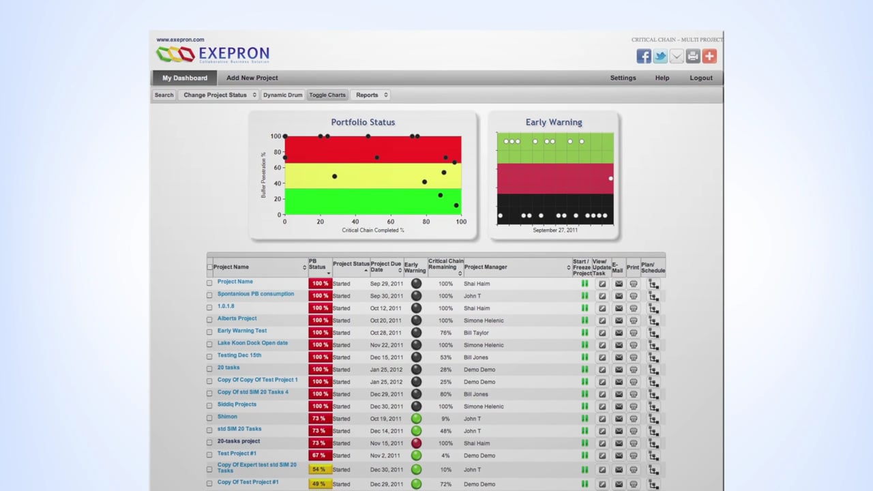
Task: Open plan schedule for Siddiq Projects
Action: click(653, 406)
